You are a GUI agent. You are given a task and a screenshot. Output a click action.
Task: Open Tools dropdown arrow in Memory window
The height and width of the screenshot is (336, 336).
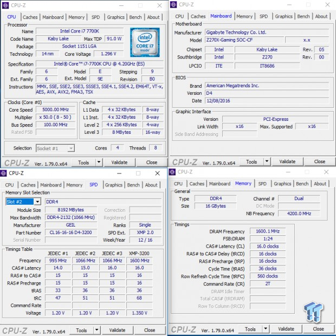click(266, 329)
